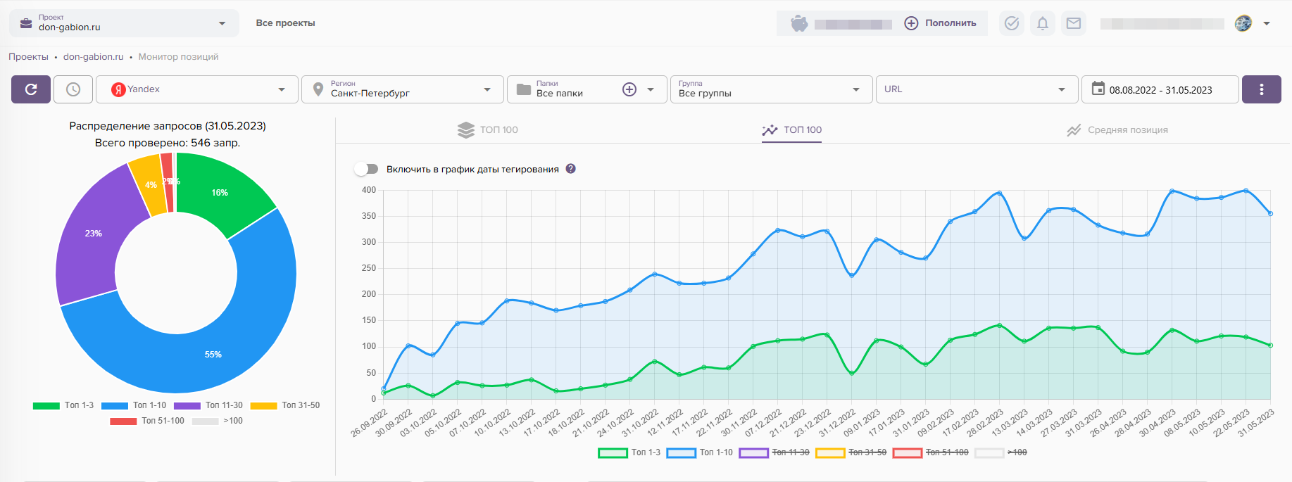Open the date range field
This screenshot has width=1292, height=482.
point(1160,89)
